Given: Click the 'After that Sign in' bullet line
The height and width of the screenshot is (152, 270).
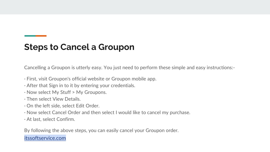Looking at the screenshot, I should point(80,85).
